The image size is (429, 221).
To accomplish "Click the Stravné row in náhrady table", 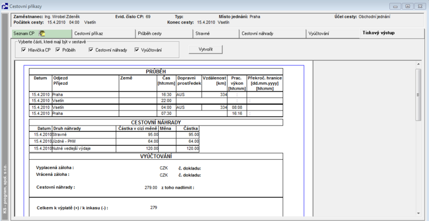I will tap(114, 135).
